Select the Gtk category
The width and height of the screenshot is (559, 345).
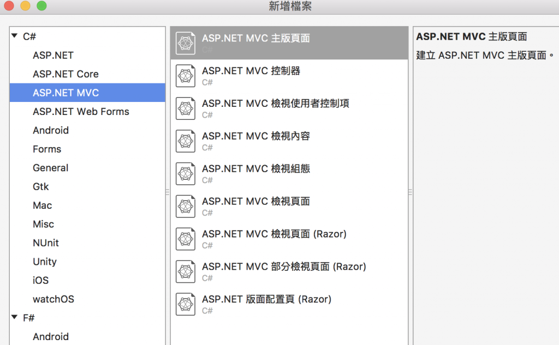[x=41, y=187]
